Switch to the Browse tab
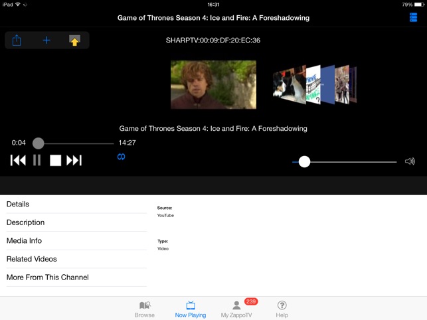Screen dimensions: 427x320 pyautogui.click(x=145, y=309)
